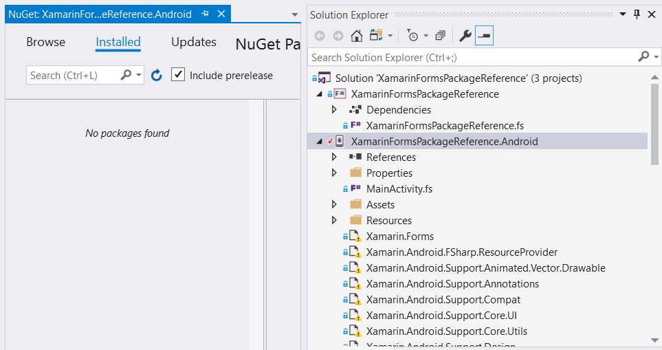Uncheck Include prerelease checkbox
Viewport: 662px width, 350px height.
point(178,74)
